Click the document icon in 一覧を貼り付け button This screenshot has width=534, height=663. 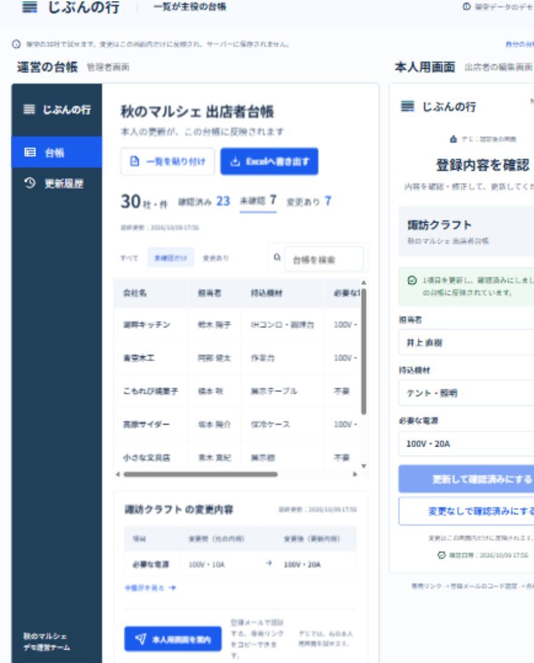pos(134,161)
